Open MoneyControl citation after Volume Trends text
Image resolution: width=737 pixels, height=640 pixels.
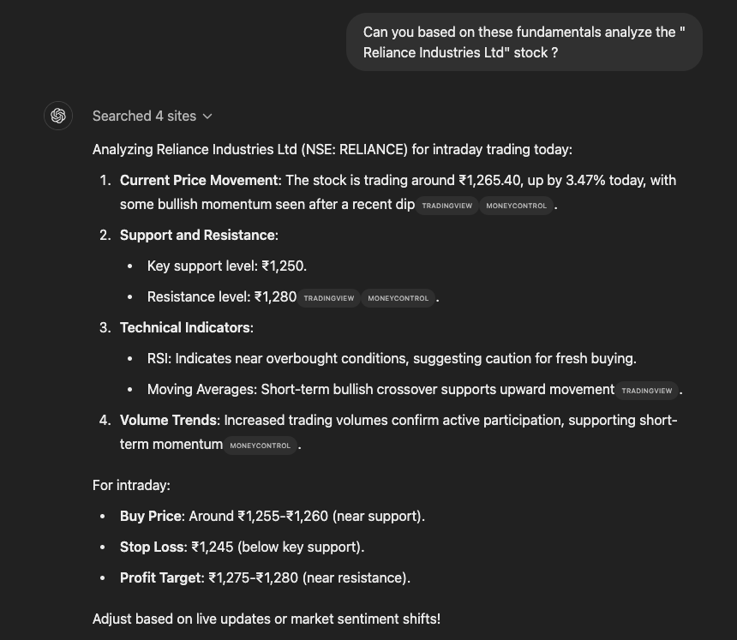click(260, 446)
